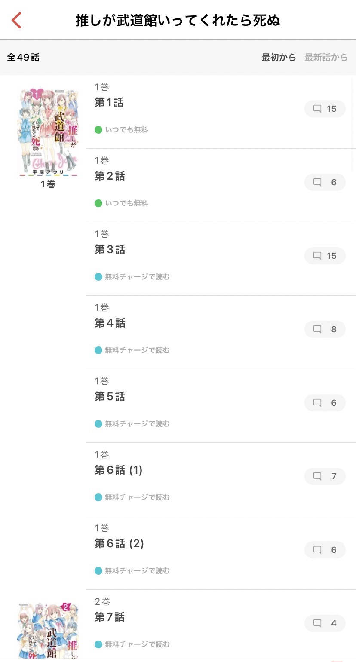Open comments for Chapter 4
The image size is (356, 662).
click(325, 329)
